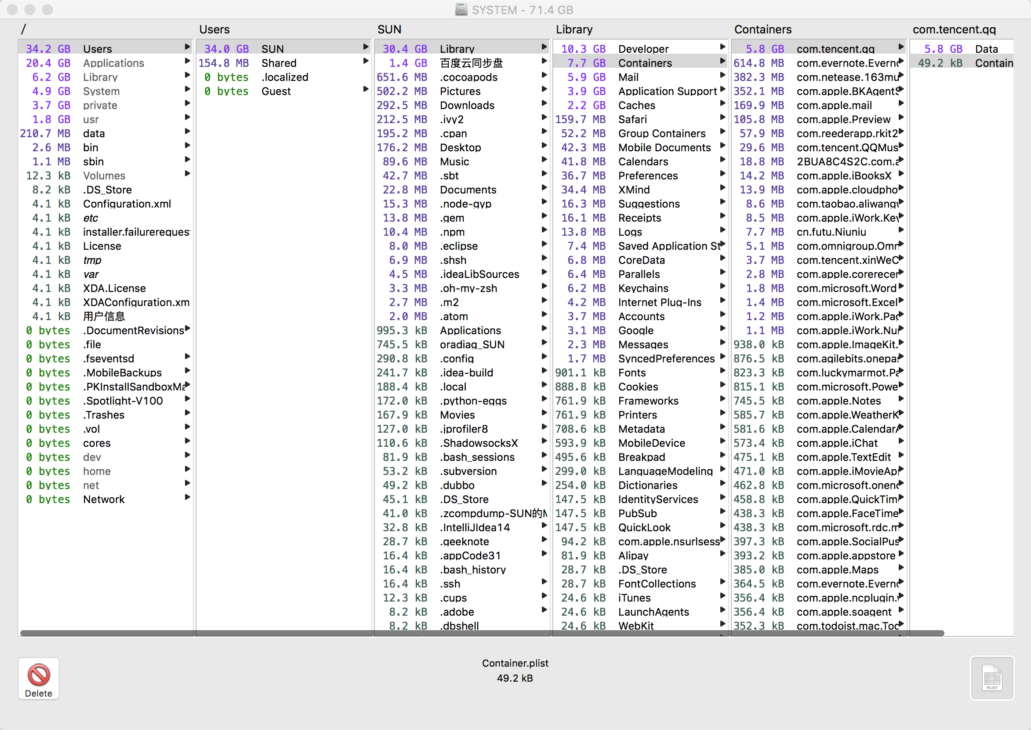Image resolution: width=1031 pixels, height=730 pixels.
Task: Select the Keychains folder in Library
Action: [643, 288]
